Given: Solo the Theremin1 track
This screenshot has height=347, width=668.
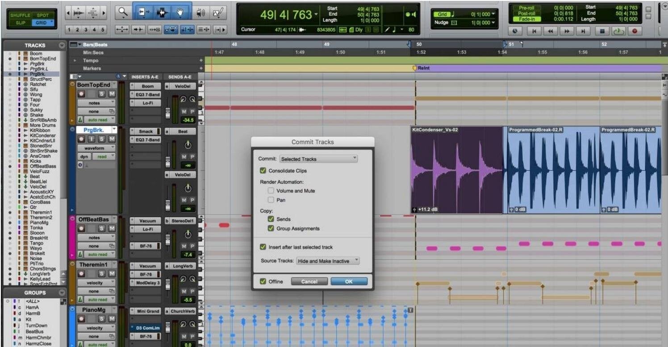Looking at the screenshot, I should tap(102, 273).
